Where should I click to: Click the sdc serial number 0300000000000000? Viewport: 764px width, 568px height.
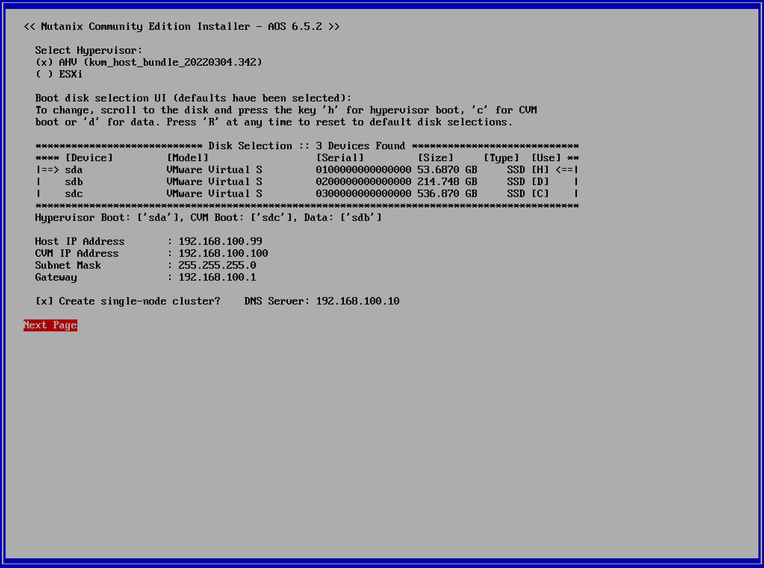(364, 194)
